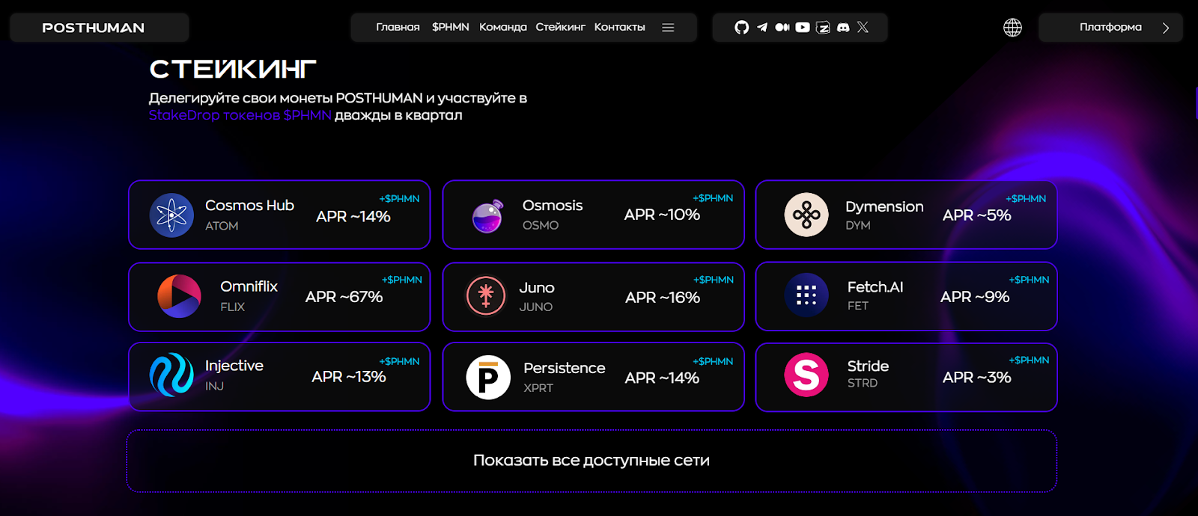The width and height of the screenshot is (1198, 516).
Task: Switch to the Стейкинг menu item
Action: coord(560,27)
